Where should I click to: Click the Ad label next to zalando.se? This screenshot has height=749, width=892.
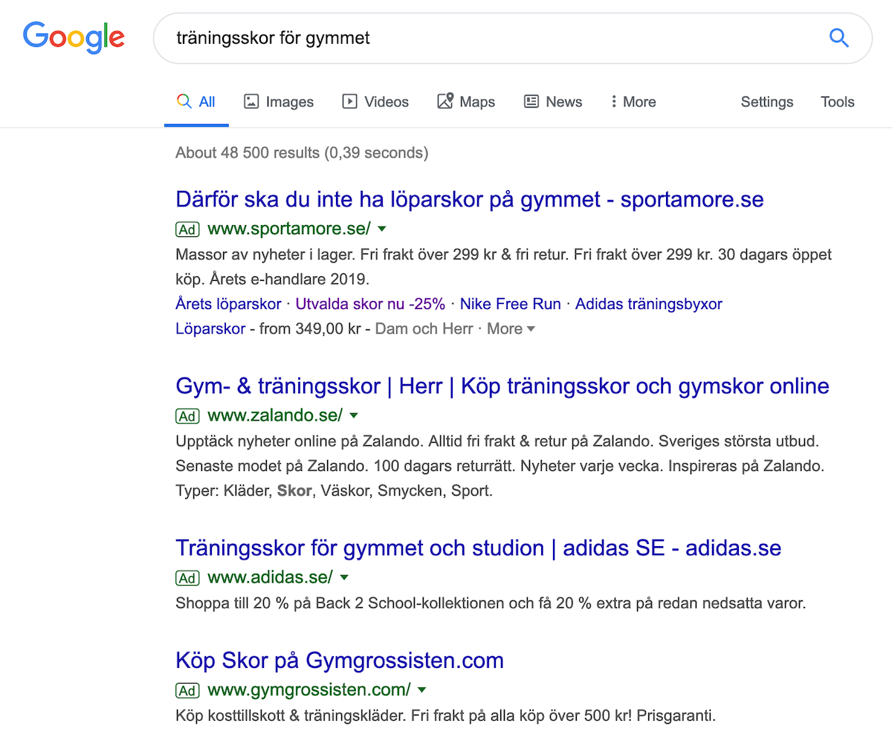187,416
